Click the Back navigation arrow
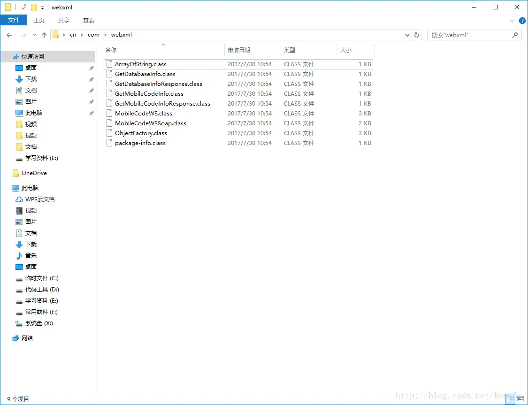This screenshot has width=528, height=405. tap(9, 35)
